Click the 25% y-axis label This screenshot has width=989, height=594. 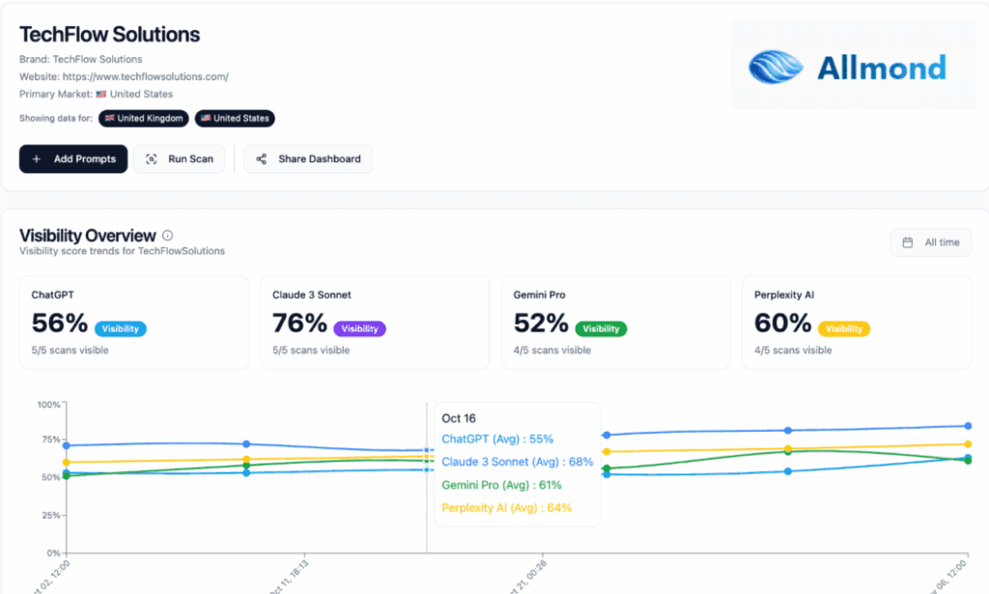tap(51, 515)
